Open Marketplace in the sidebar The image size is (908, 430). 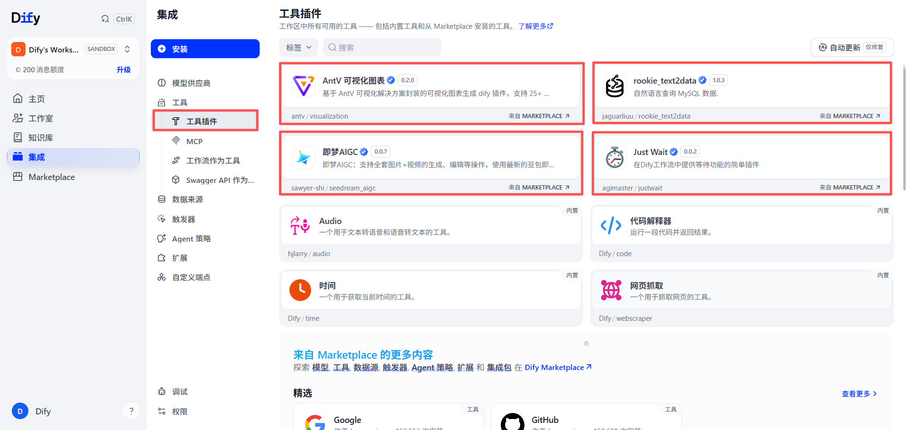[73, 177]
